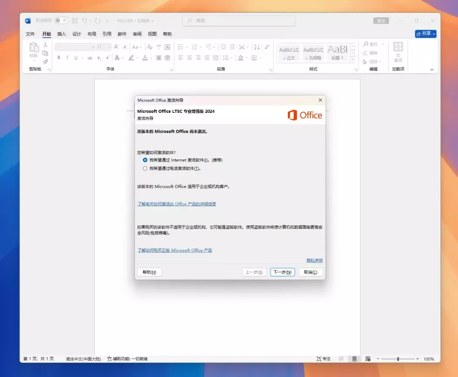Collapse the ribbon with the chevron
458x377 pixels.
click(432, 70)
